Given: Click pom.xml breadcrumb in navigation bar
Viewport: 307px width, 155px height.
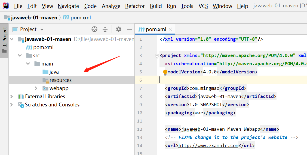Looking at the screenshot, I should (77, 18).
